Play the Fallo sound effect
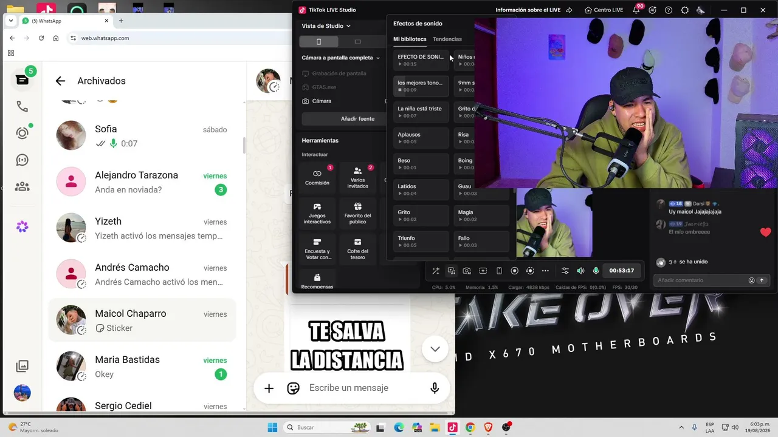778x437 pixels. (481, 242)
